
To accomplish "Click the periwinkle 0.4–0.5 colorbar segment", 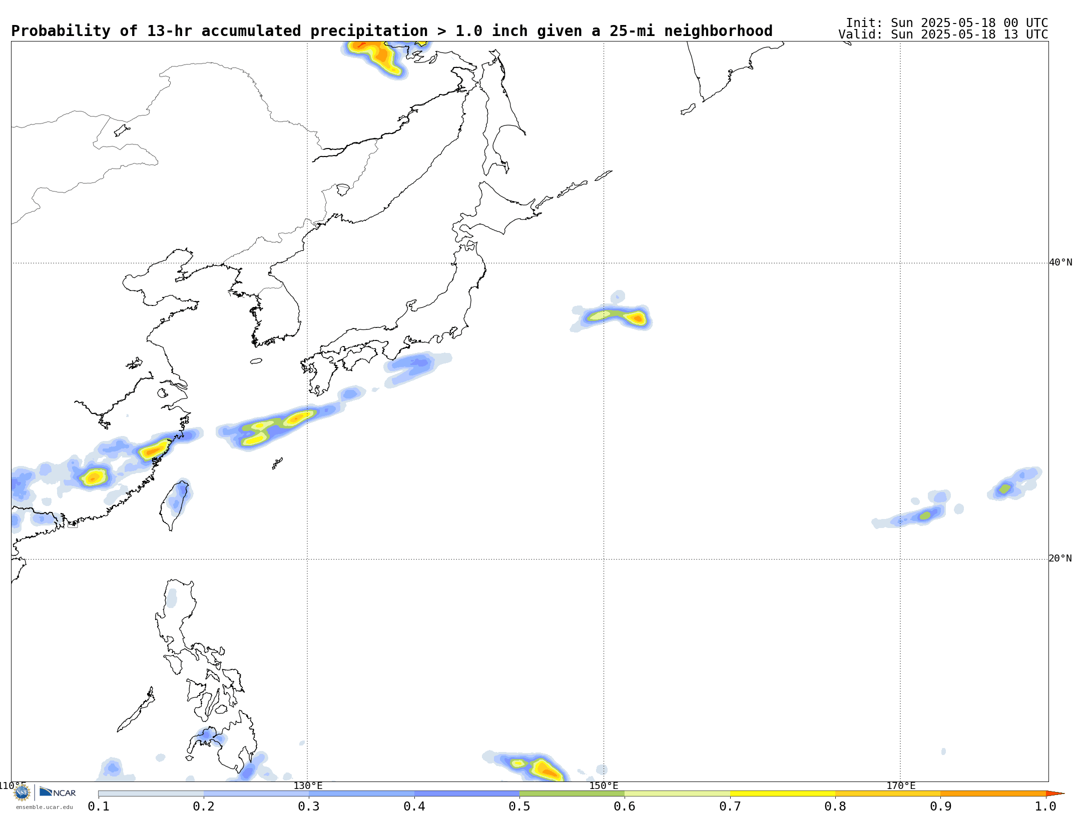I will coord(467,793).
